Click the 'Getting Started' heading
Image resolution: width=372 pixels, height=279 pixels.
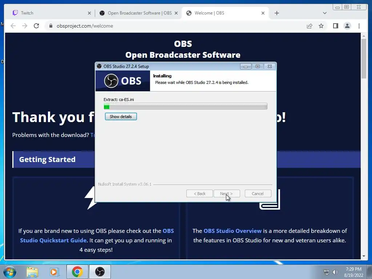[47, 159]
